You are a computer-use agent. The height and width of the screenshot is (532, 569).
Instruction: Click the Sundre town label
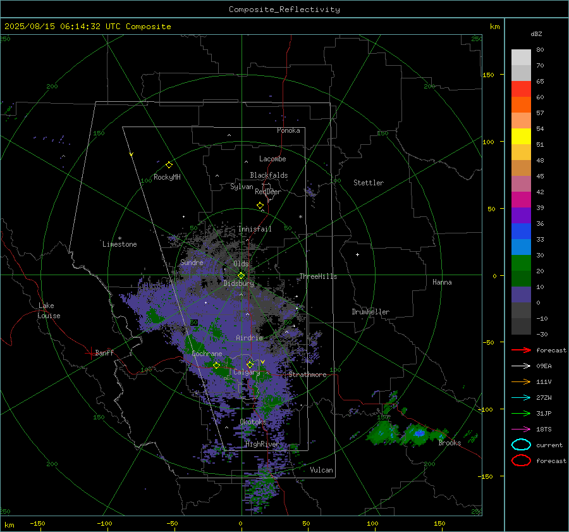pyautogui.click(x=192, y=263)
